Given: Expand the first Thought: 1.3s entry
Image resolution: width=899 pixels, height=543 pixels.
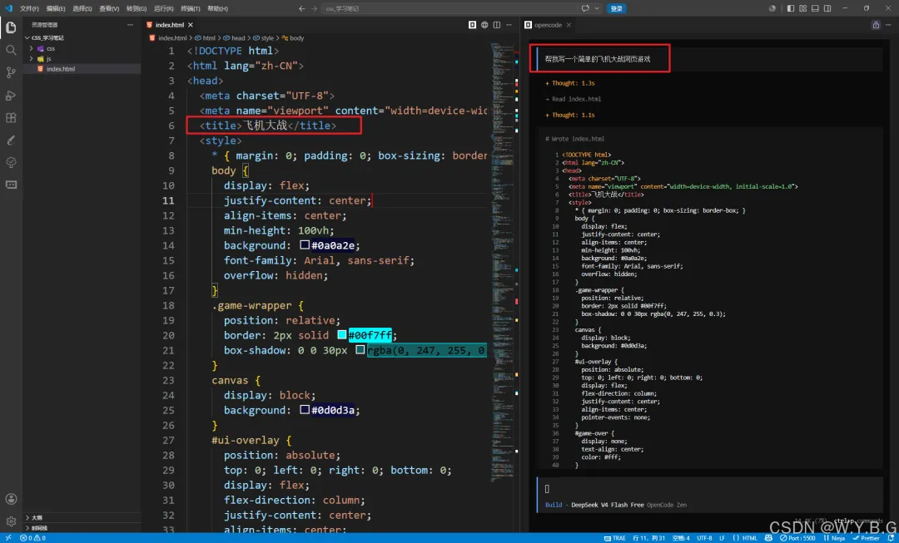Looking at the screenshot, I should pos(570,83).
